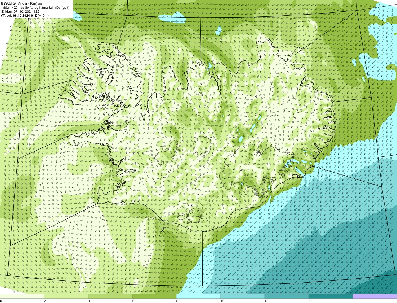Click the 6–8 m/s dark green legend swatch
The image size is (397, 303).
154,296
